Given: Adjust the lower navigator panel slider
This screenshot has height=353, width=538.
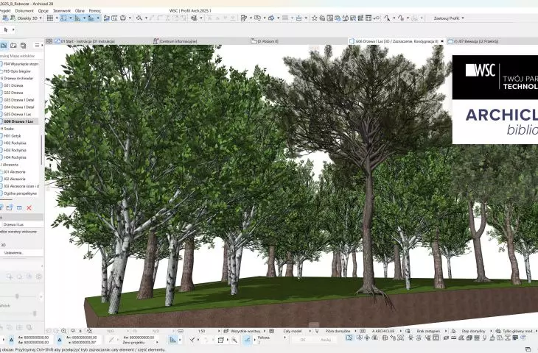Looking at the screenshot, I should pos(35,313).
